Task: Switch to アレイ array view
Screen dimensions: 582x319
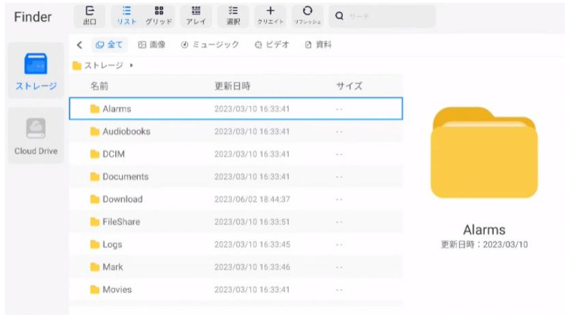Action: tap(196, 16)
